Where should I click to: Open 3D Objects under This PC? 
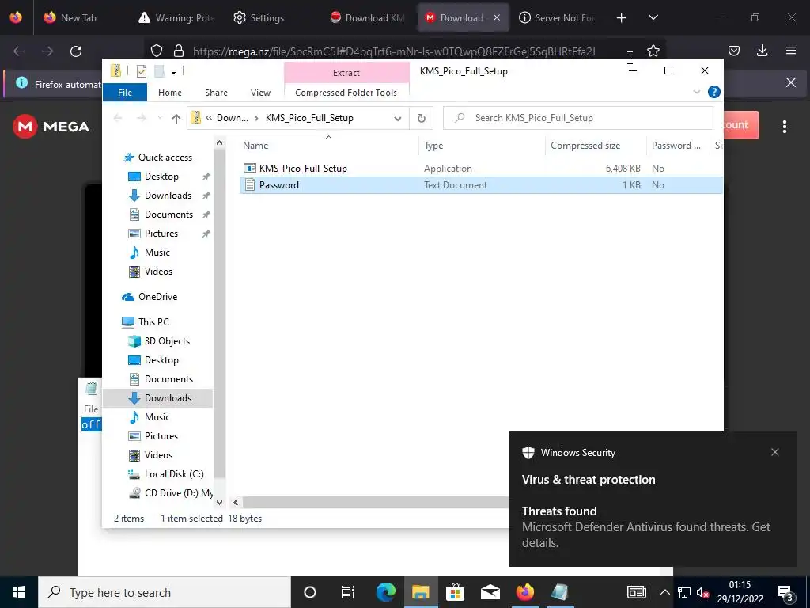pyautogui.click(x=167, y=340)
